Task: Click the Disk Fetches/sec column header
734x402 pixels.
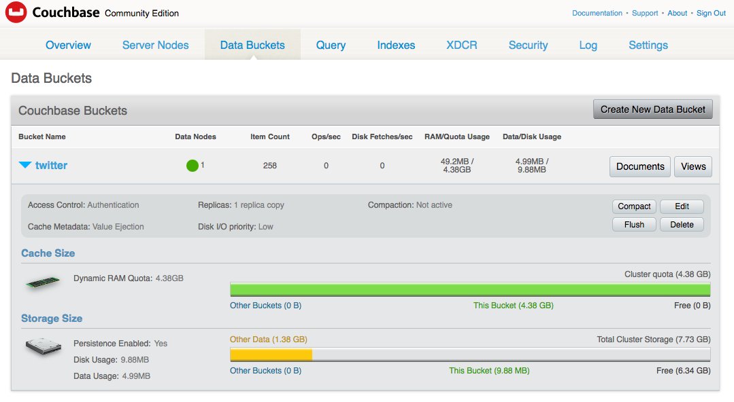Action: [382, 136]
